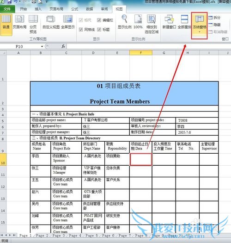
Task: Save workbook from quick access toolbar
Action: tap(9, 2)
